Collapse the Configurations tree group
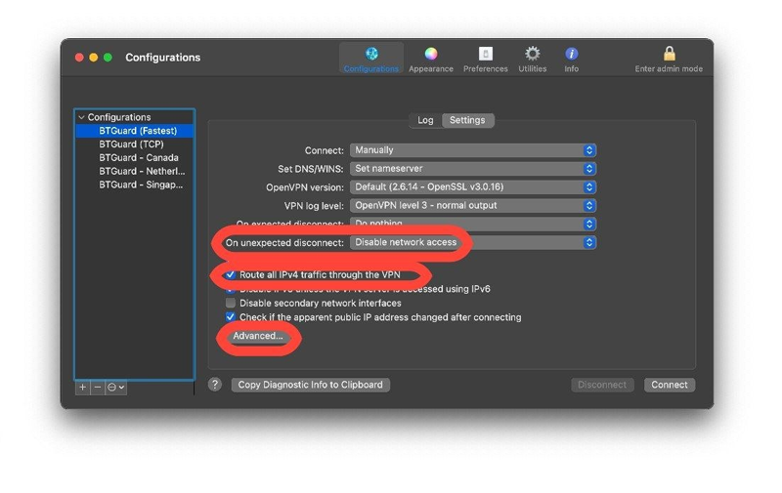This screenshot has height=493, width=782. pyautogui.click(x=81, y=117)
